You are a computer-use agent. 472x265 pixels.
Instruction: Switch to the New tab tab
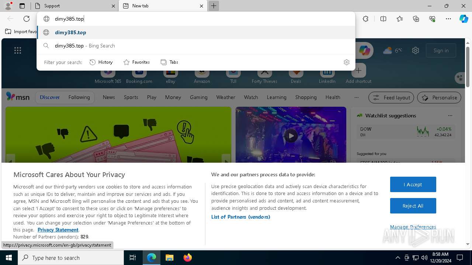pyautogui.click(x=163, y=6)
